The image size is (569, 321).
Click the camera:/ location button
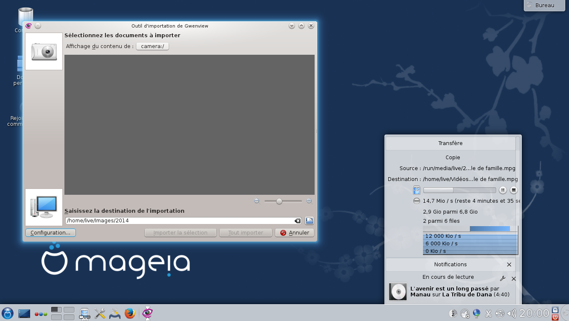click(x=152, y=46)
